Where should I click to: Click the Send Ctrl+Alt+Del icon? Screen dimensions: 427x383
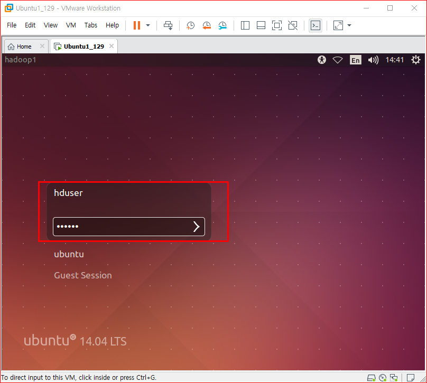coord(168,25)
